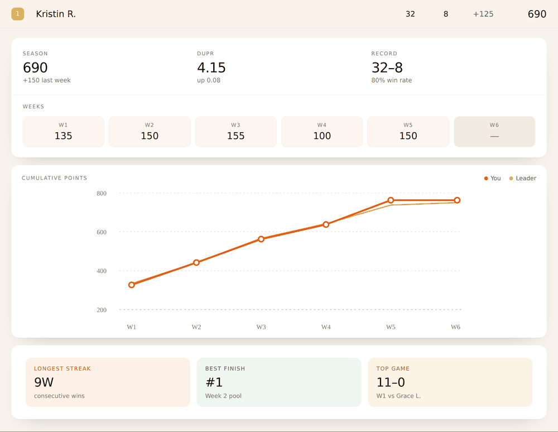Click the gold rank 1 badge
Viewport: 558px width, 432px height.
(x=17, y=14)
